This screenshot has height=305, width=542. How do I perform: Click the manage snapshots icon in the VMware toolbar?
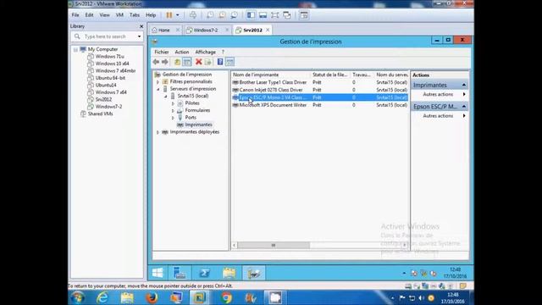click(x=234, y=15)
